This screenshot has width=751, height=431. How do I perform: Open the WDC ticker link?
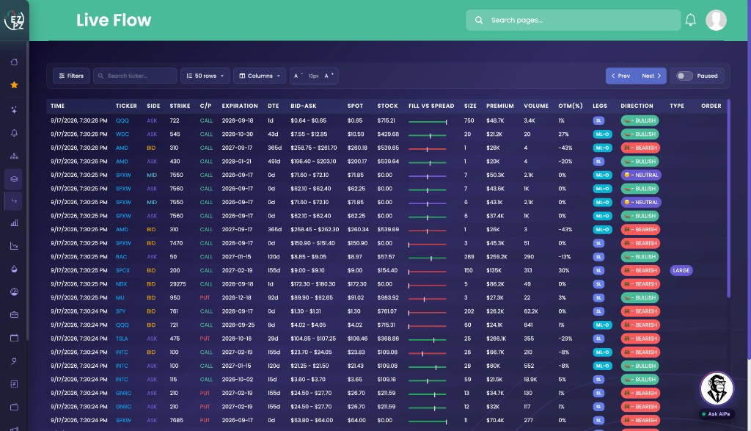pos(122,134)
